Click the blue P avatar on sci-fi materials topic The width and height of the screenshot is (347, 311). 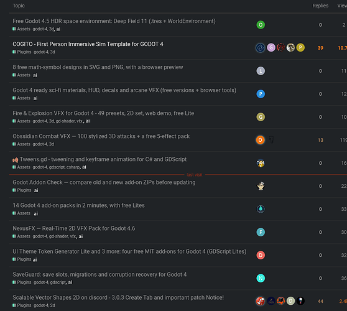(261, 94)
